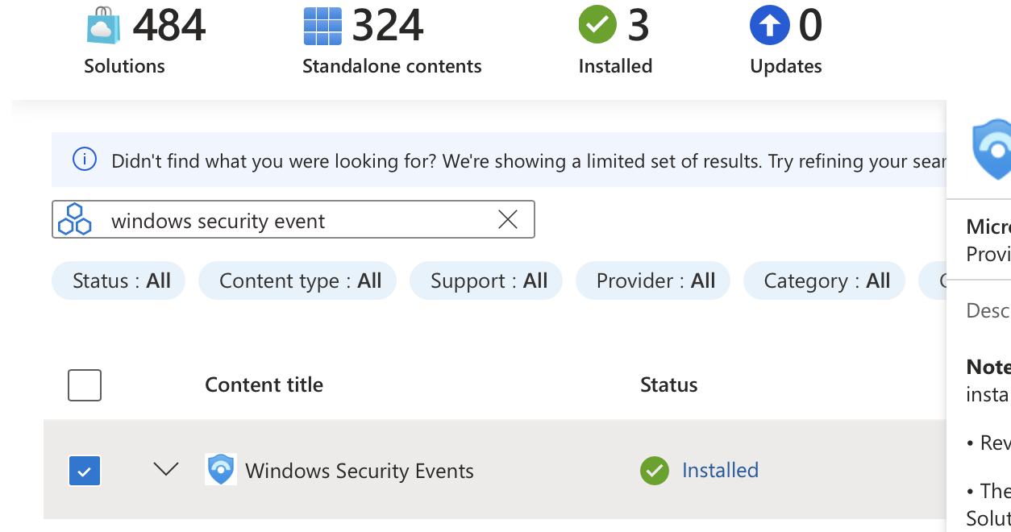Expand the Windows Security Events solution chevron

pyautogui.click(x=165, y=470)
